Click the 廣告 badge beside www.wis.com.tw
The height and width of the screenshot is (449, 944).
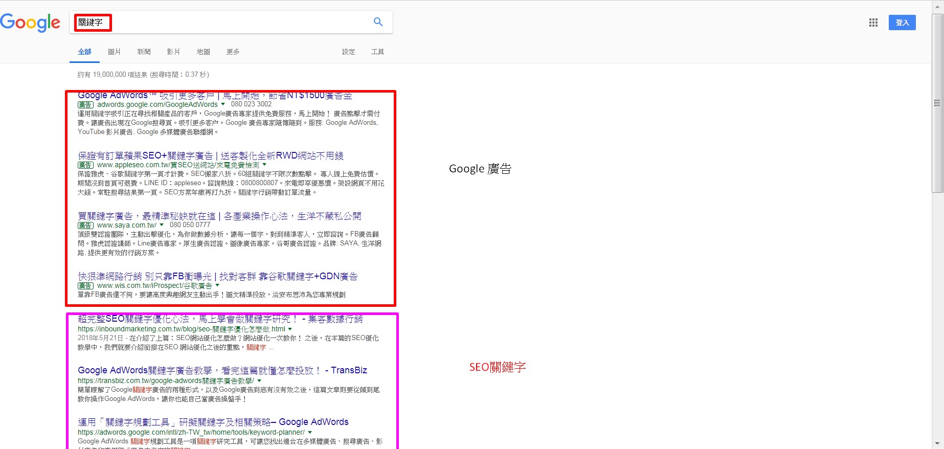tap(86, 286)
